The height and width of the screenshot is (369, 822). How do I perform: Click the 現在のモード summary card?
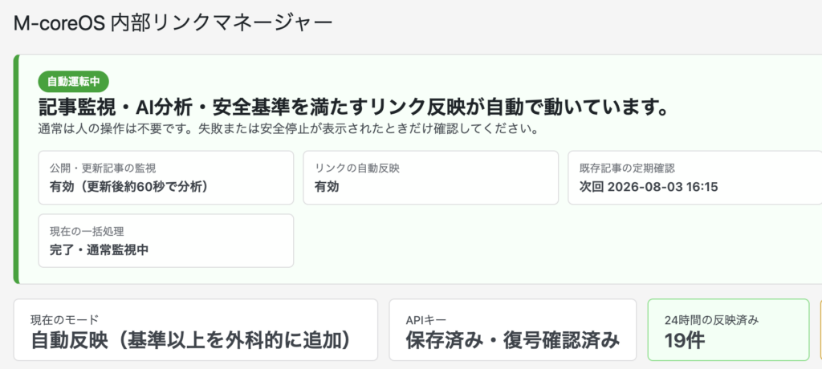click(196, 330)
